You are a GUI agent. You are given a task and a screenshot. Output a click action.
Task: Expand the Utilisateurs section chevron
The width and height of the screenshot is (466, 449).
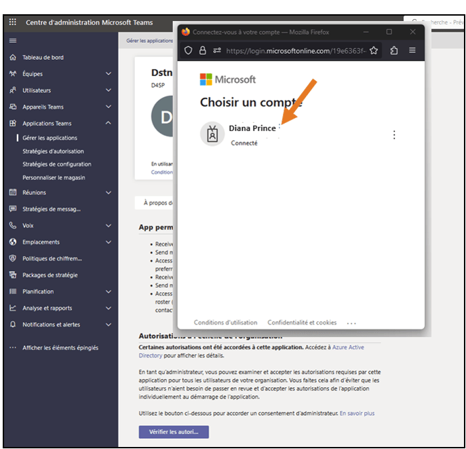pyautogui.click(x=109, y=90)
